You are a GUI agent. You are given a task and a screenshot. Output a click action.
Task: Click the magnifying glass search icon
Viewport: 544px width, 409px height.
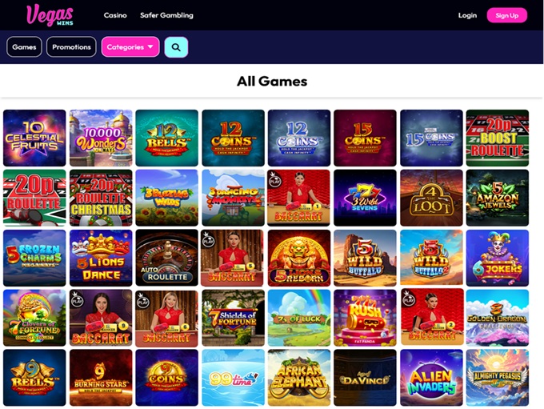point(176,47)
